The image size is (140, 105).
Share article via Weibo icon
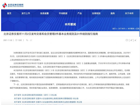pos(31,40)
